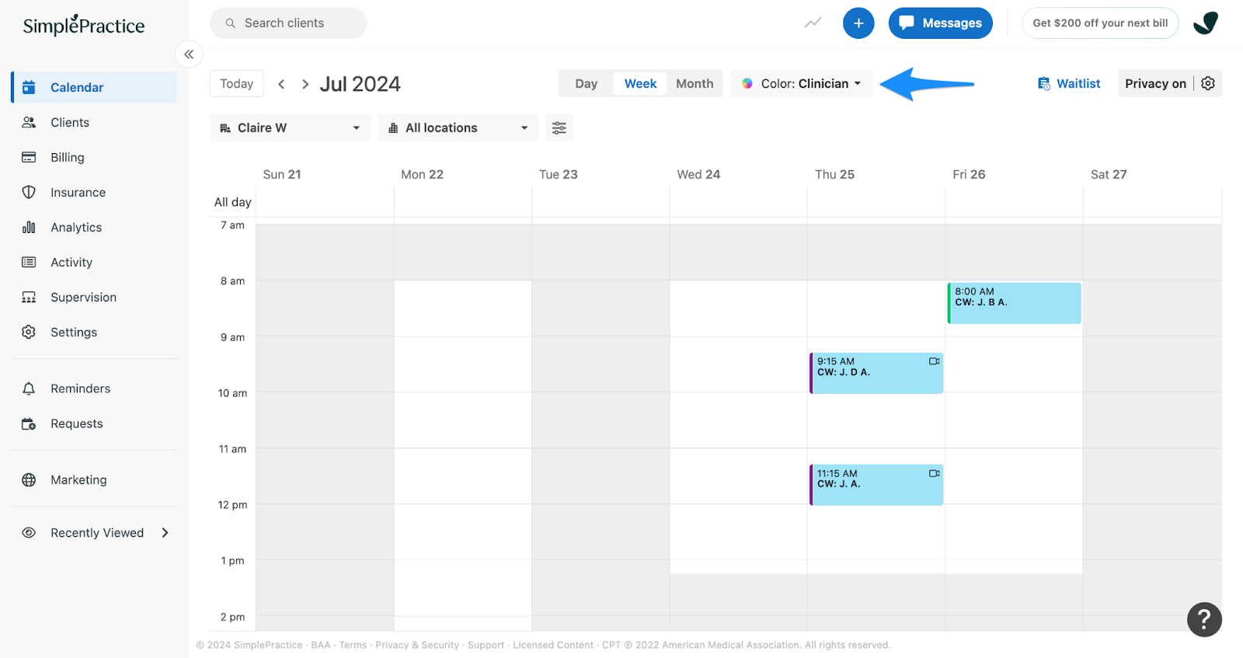Go to the next week arrow
Screen dimensions: 1243x658
click(x=305, y=84)
